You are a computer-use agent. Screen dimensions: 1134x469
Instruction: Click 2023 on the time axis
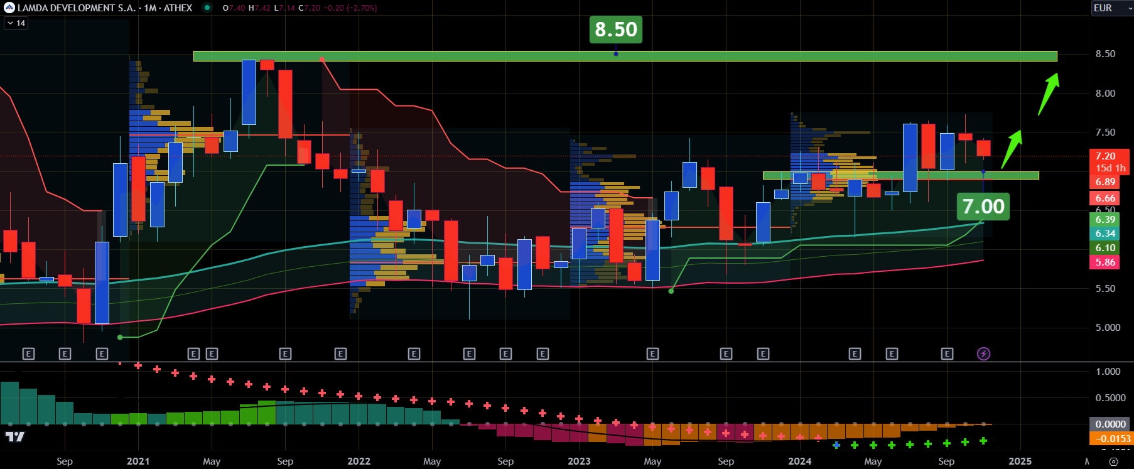579,461
